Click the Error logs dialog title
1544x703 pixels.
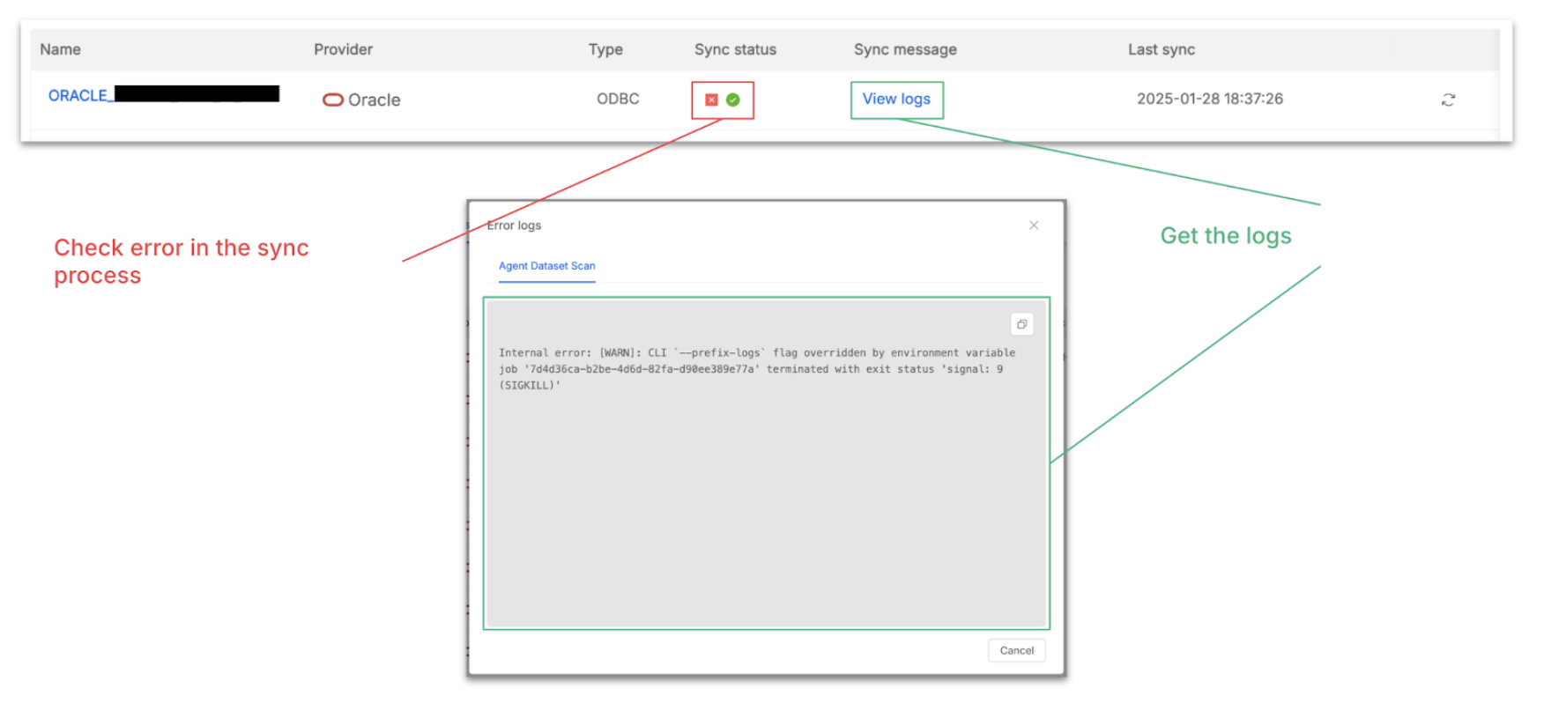coord(514,226)
